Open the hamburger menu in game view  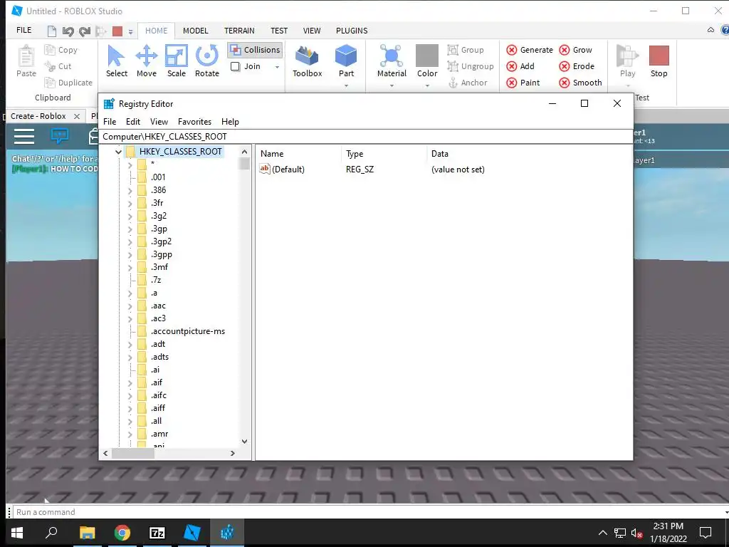click(x=24, y=136)
